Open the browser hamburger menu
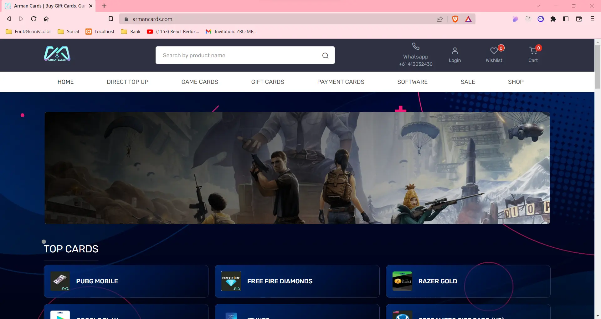The height and width of the screenshot is (319, 601). [x=592, y=19]
